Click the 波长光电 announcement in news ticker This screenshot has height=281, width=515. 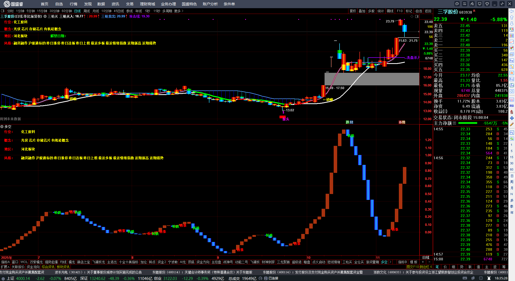point(98,272)
